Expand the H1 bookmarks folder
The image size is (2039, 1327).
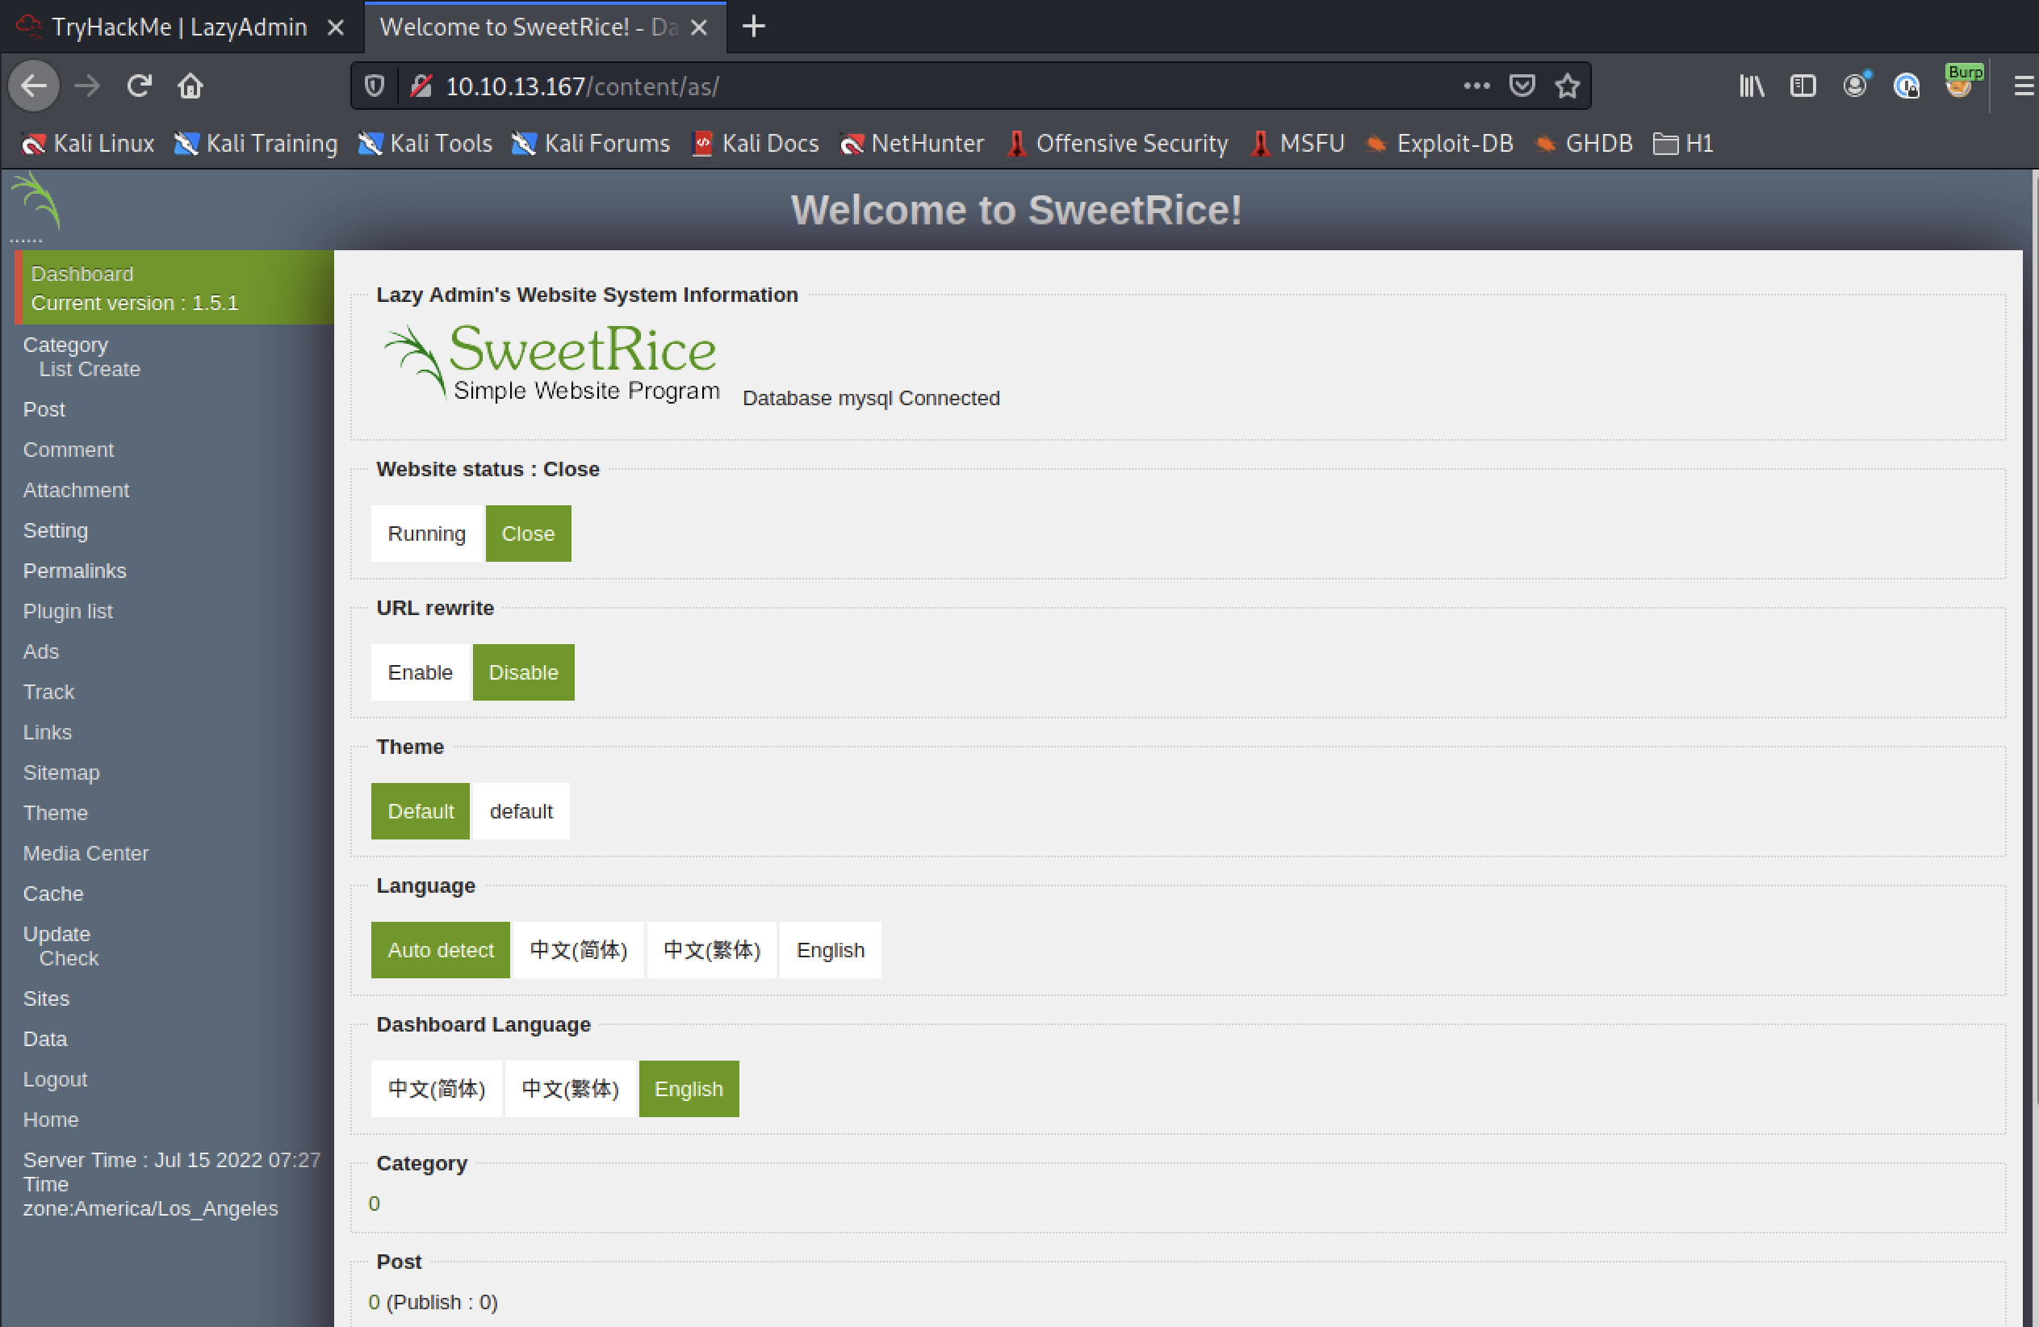click(x=1682, y=143)
